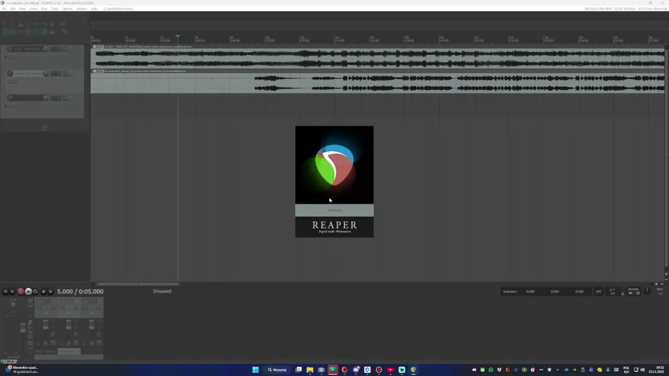Toggle record arm on the second track
Image resolution: width=669 pixels, height=376 pixels.
(x=10, y=74)
